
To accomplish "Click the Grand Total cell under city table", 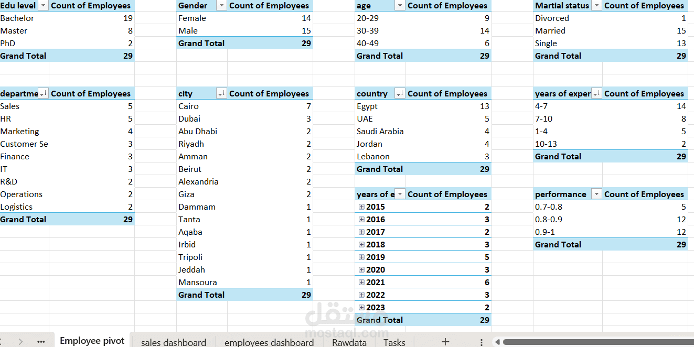I will [x=201, y=295].
